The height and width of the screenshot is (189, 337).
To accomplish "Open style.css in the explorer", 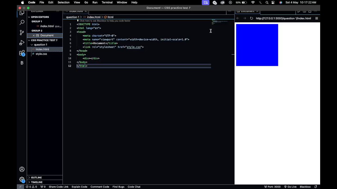I will pyautogui.click(x=41, y=54).
